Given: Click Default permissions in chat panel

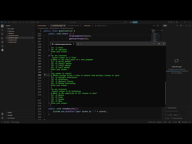Looking at the screenshot, I should (177, 118).
